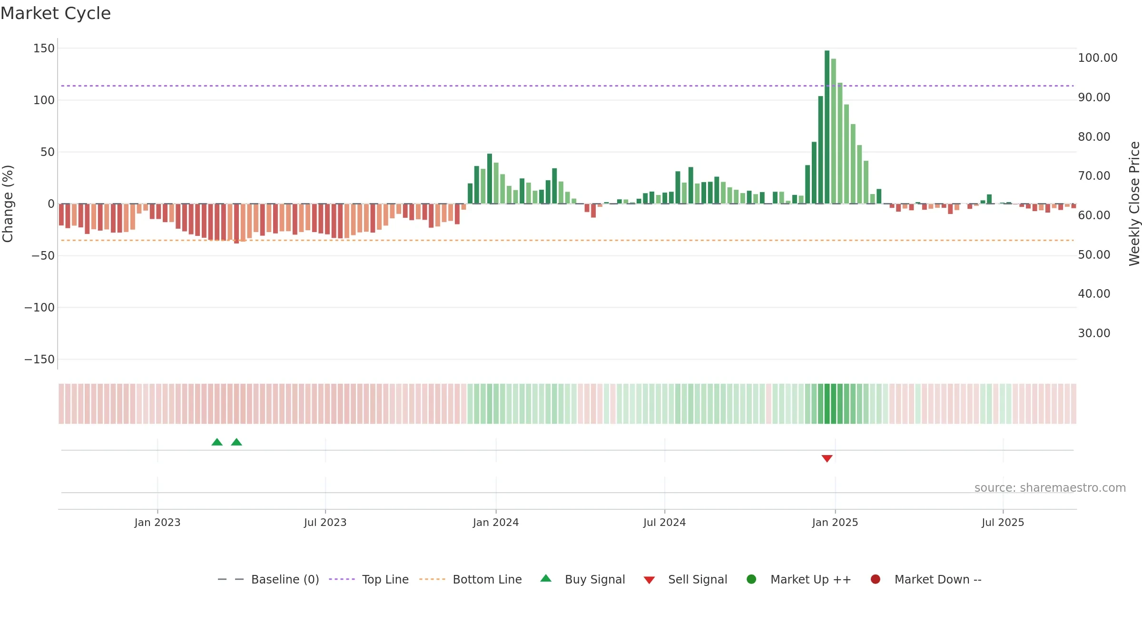This screenshot has height=642, width=1142.
Task: Click the green Market Up ++ circle icon
Action: (752, 579)
